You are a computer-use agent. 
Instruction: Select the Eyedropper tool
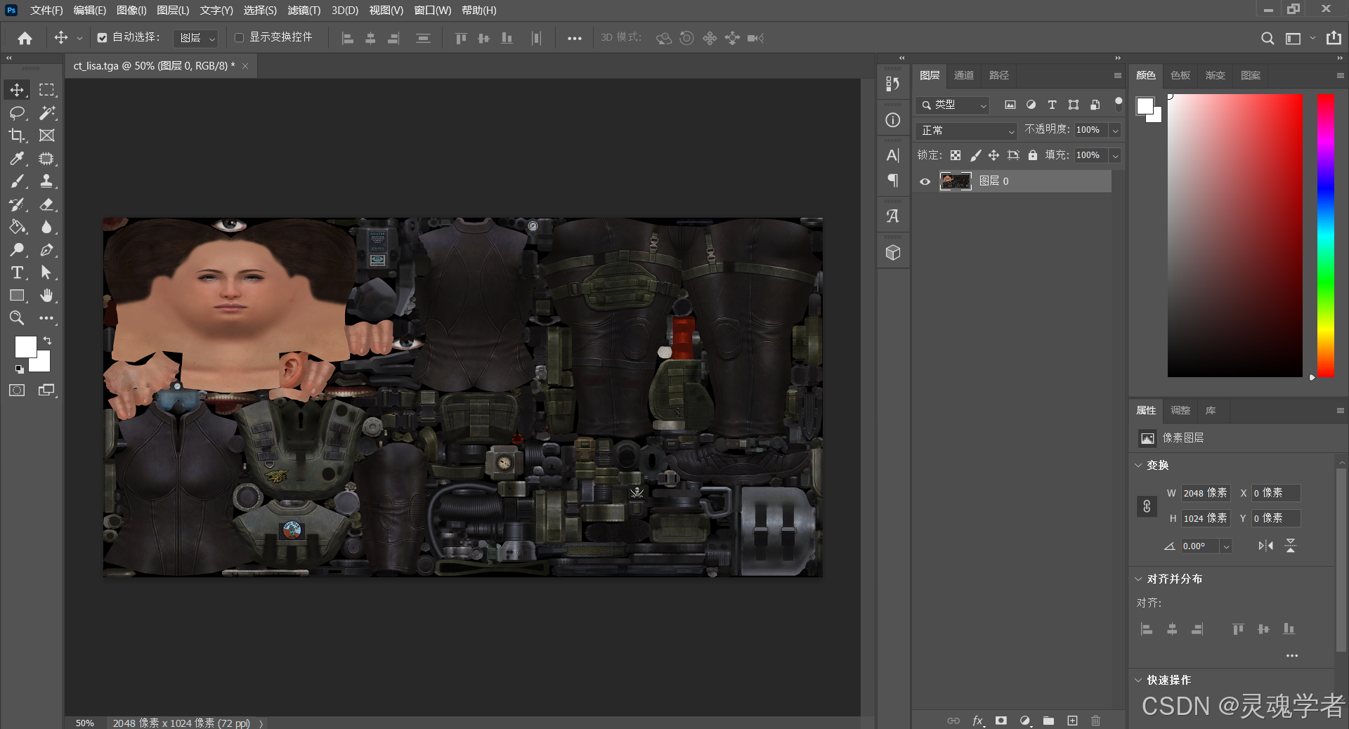pyautogui.click(x=17, y=159)
